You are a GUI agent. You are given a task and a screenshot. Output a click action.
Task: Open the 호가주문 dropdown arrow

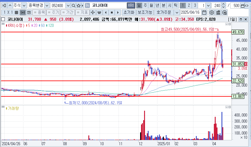tap(177, 12)
